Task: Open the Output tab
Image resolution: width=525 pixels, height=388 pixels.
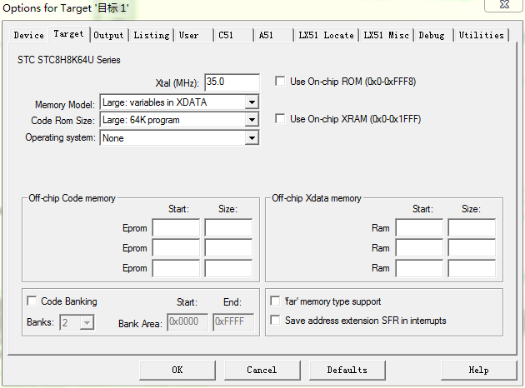Action: click(109, 35)
